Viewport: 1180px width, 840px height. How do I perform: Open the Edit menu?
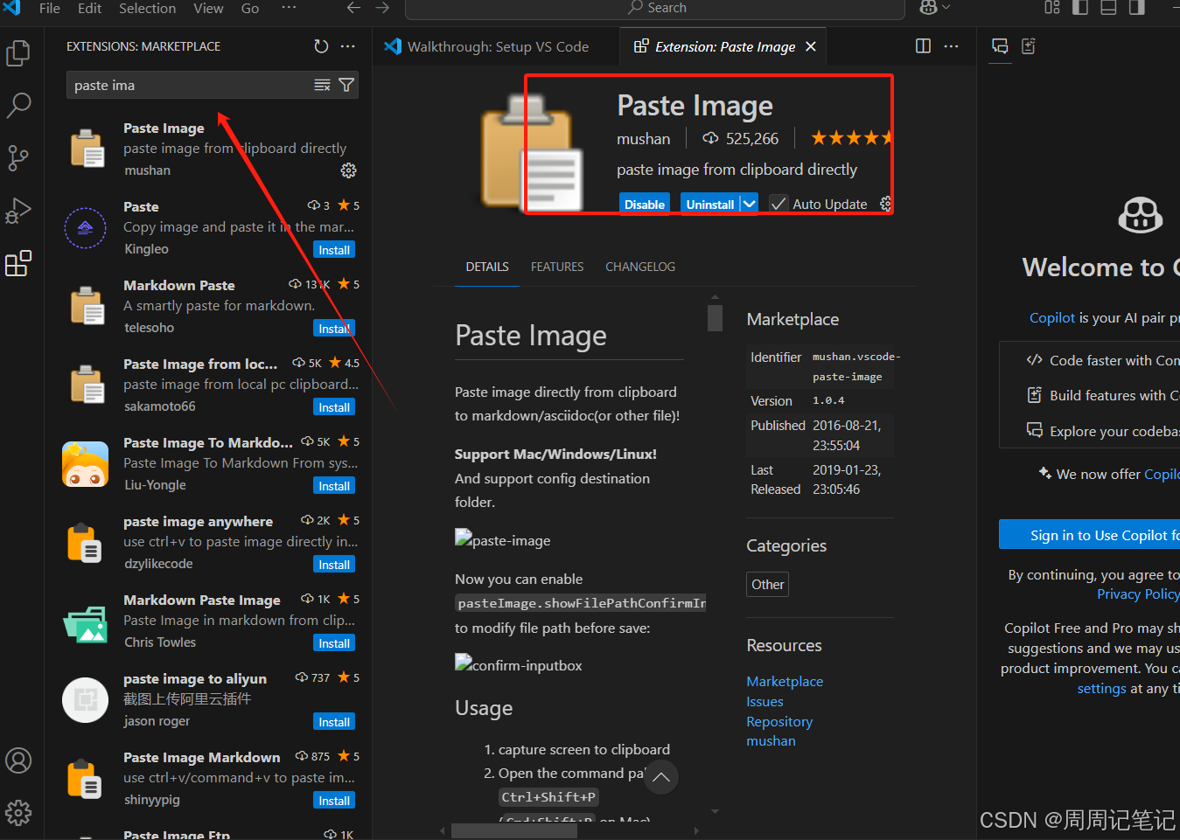pyautogui.click(x=90, y=8)
